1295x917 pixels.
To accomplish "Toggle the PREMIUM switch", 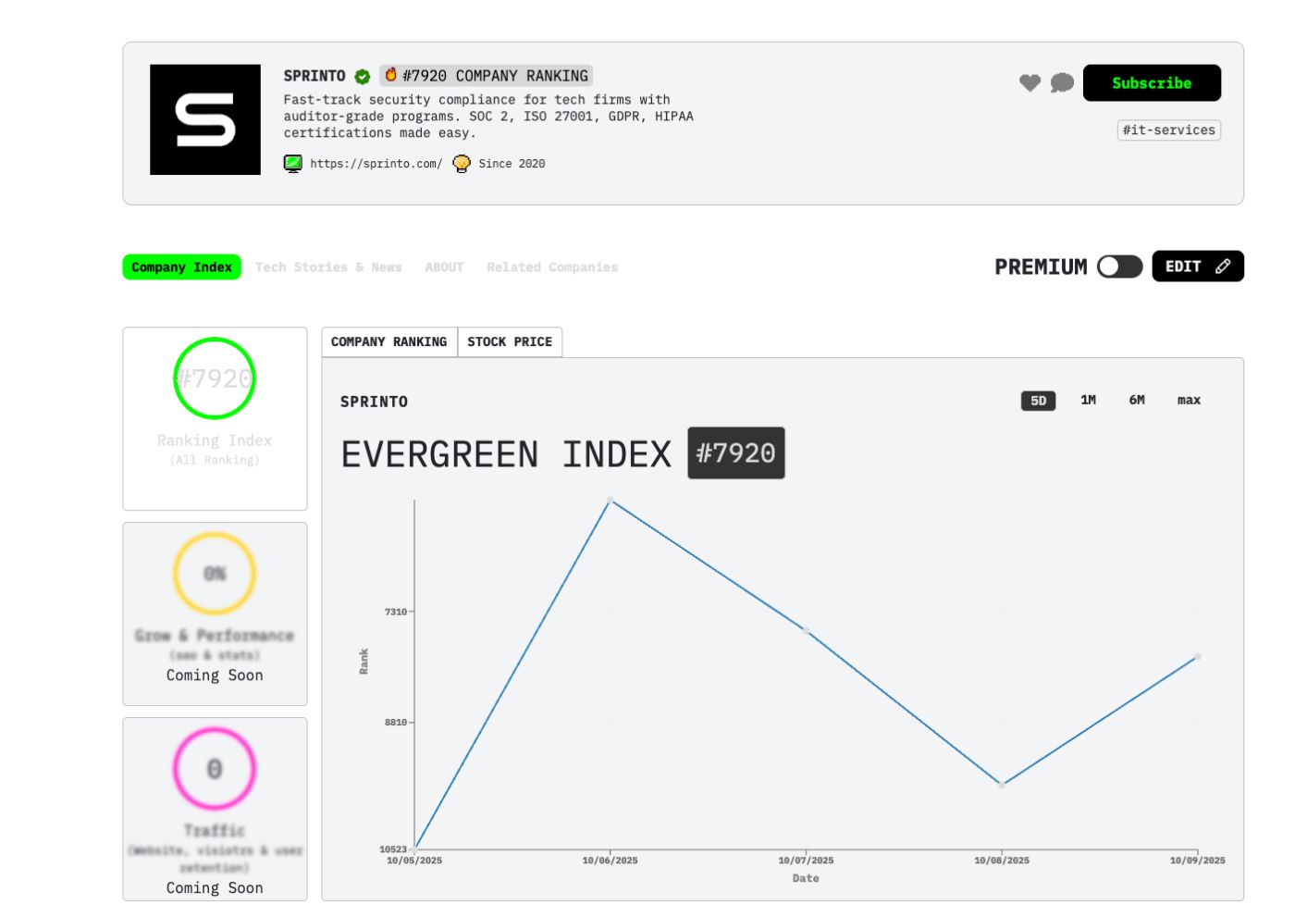I will click(1119, 266).
